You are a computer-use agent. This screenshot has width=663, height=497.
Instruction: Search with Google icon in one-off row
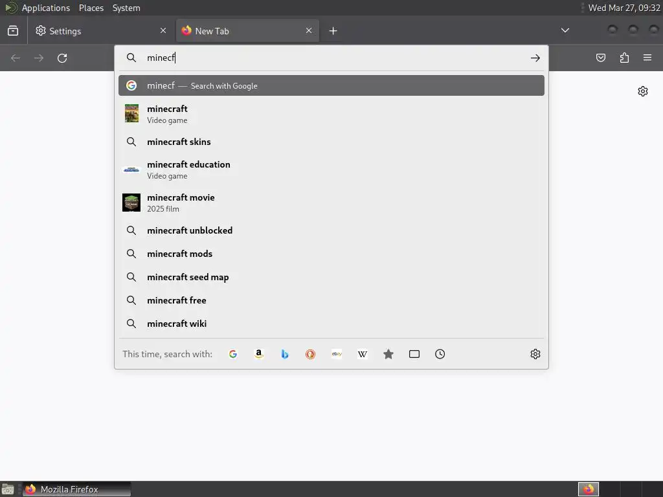[233, 354]
